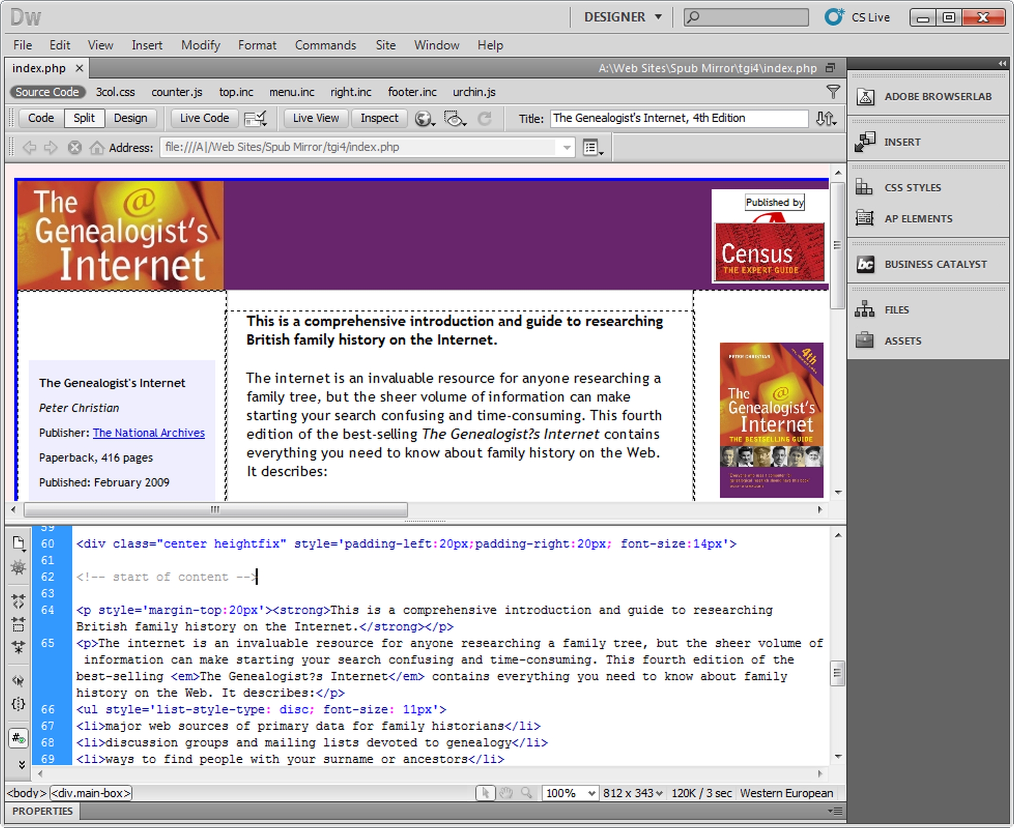Toggle Line Numbers icon in code toolbar
This screenshot has width=1014, height=828.
[18, 738]
